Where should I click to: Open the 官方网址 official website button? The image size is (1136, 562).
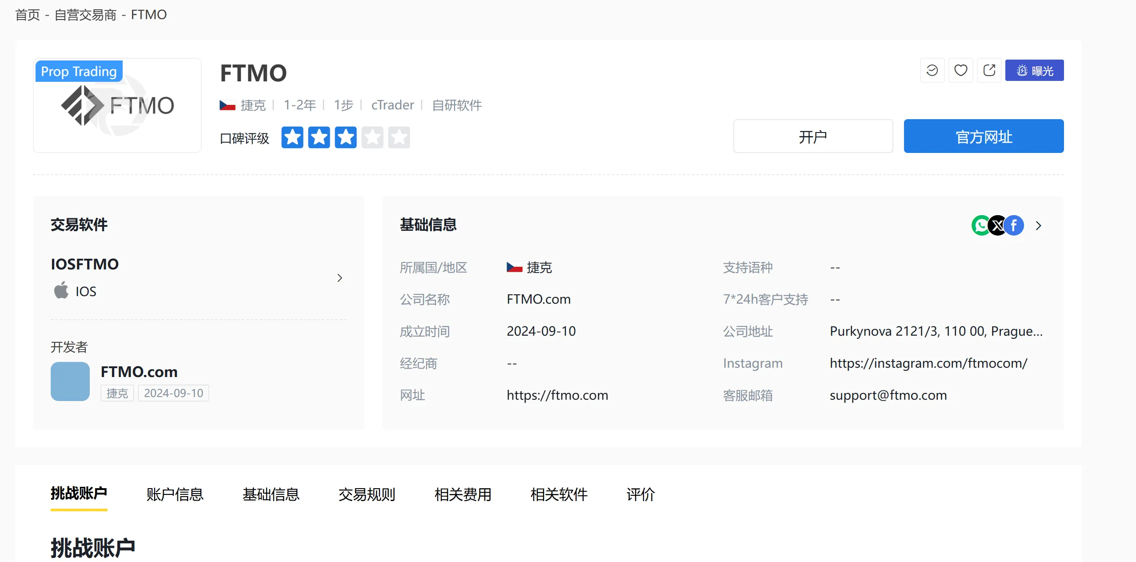[984, 136]
